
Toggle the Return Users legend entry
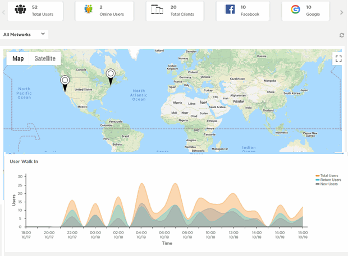[x=328, y=180]
